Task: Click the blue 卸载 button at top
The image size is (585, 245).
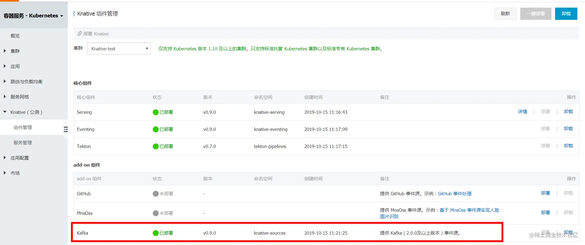Action: [566, 14]
